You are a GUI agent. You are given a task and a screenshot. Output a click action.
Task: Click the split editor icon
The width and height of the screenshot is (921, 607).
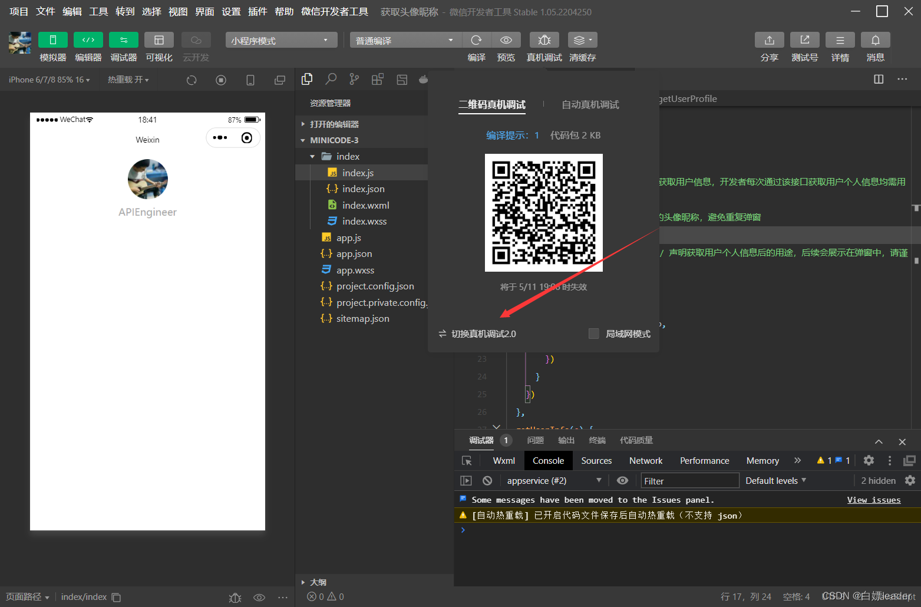point(879,79)
